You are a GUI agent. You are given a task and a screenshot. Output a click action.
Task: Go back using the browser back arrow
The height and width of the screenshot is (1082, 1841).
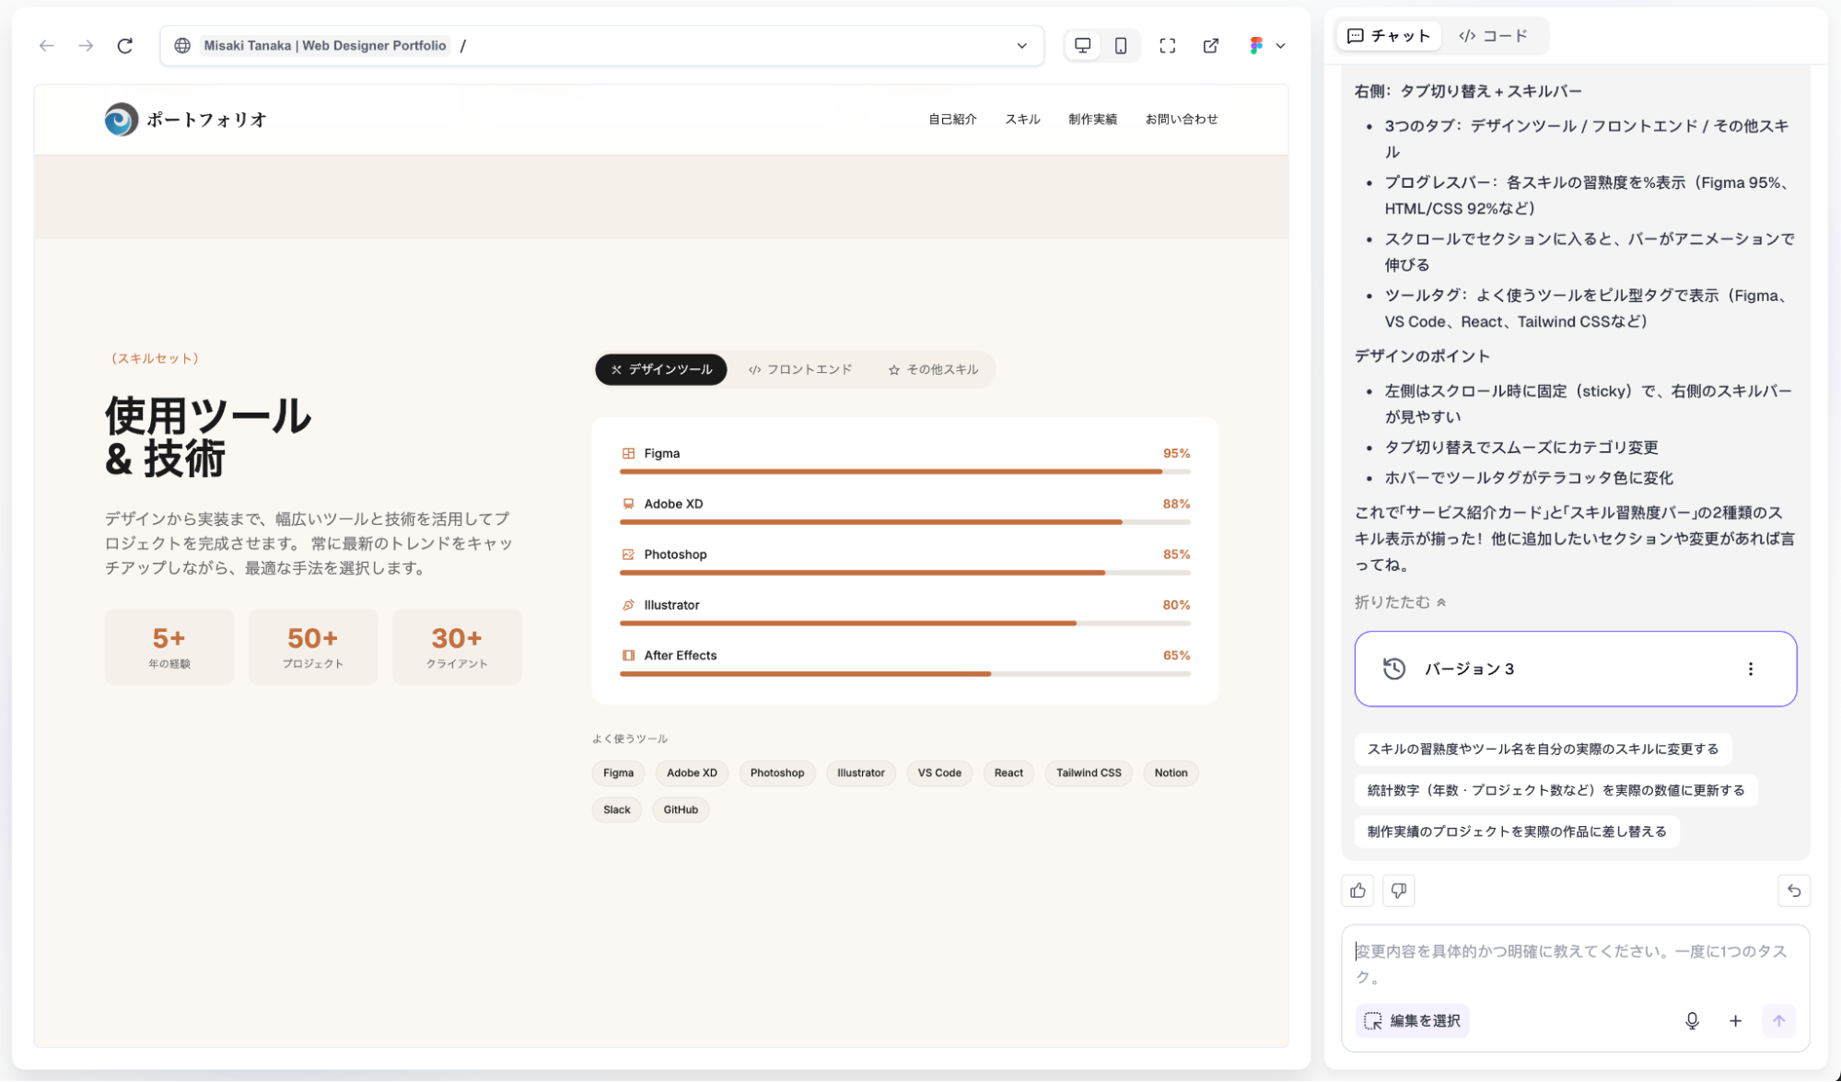point(47,45)
